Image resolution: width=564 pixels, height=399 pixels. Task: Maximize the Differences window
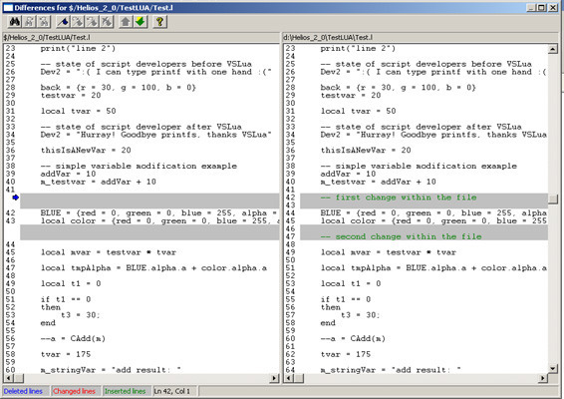click(541, 8)
